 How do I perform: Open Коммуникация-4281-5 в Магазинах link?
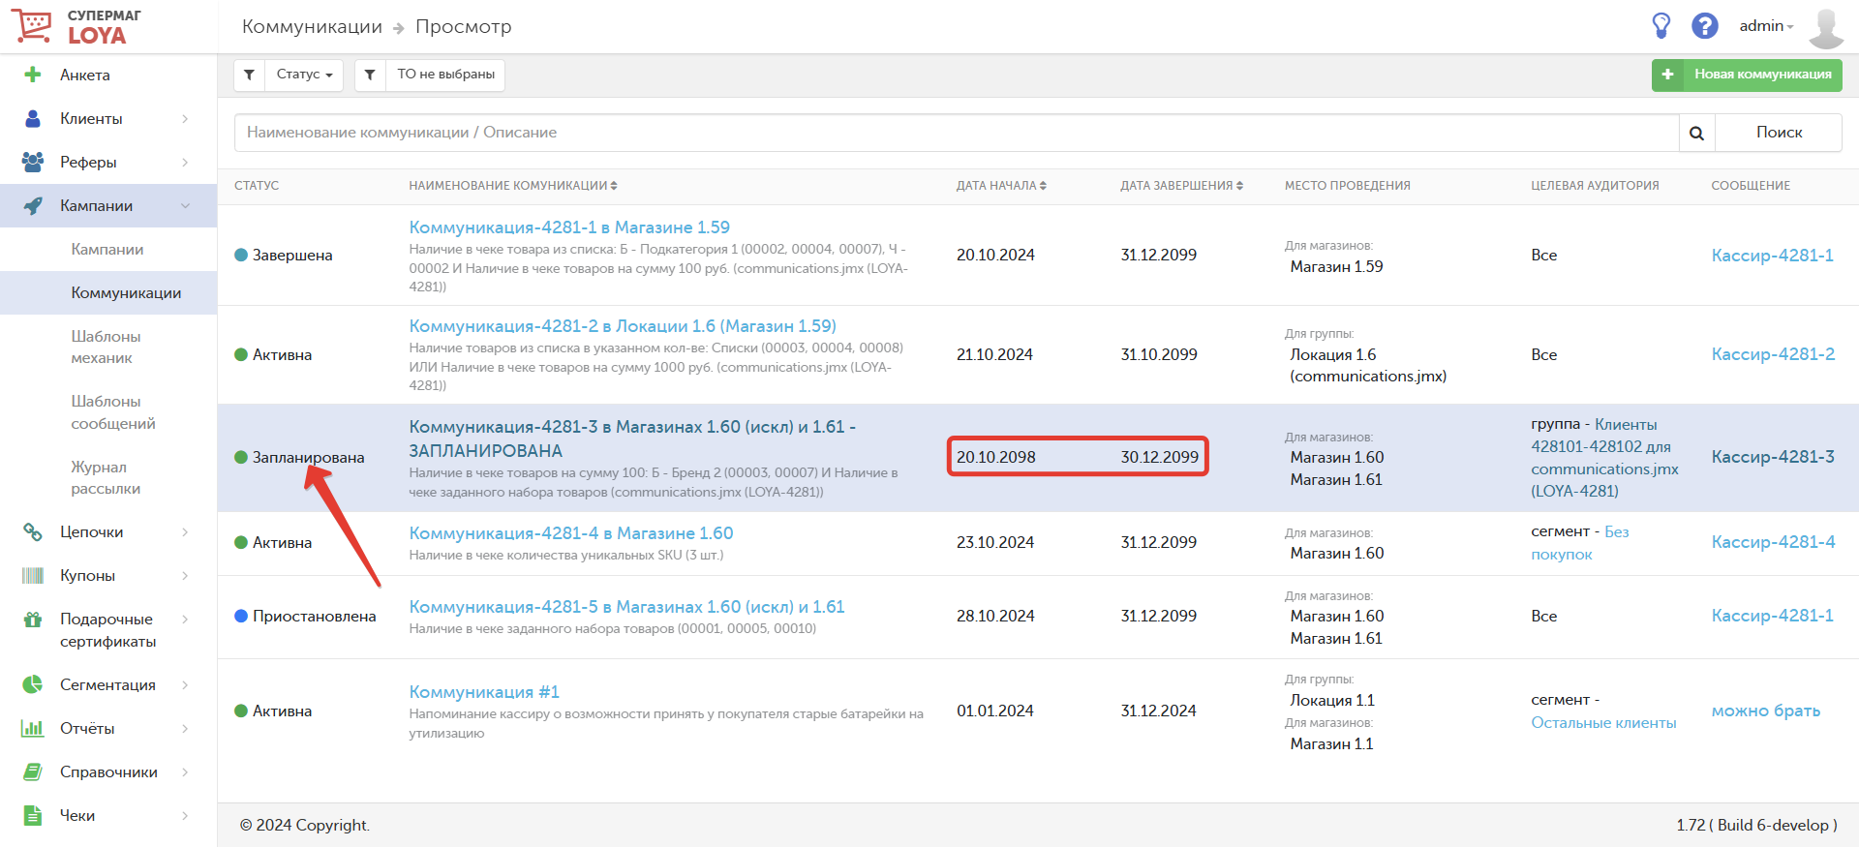coord(626,607)
